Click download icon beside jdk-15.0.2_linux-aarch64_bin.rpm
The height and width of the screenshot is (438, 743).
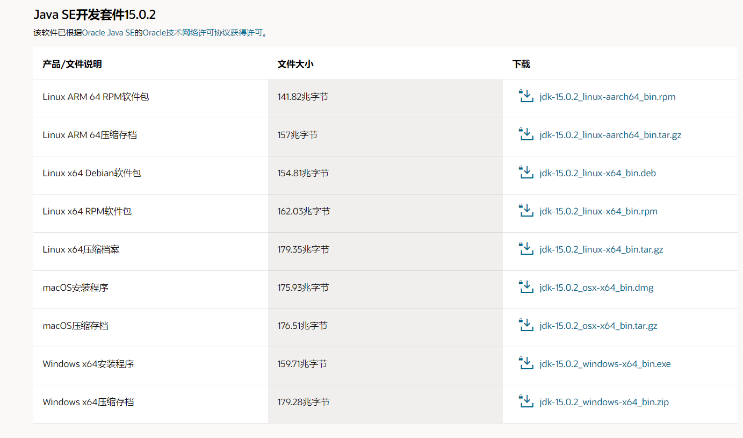[526, 96]
